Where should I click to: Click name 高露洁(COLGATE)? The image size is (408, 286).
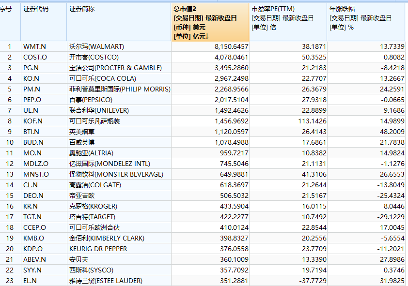click(x=95, y=185)
